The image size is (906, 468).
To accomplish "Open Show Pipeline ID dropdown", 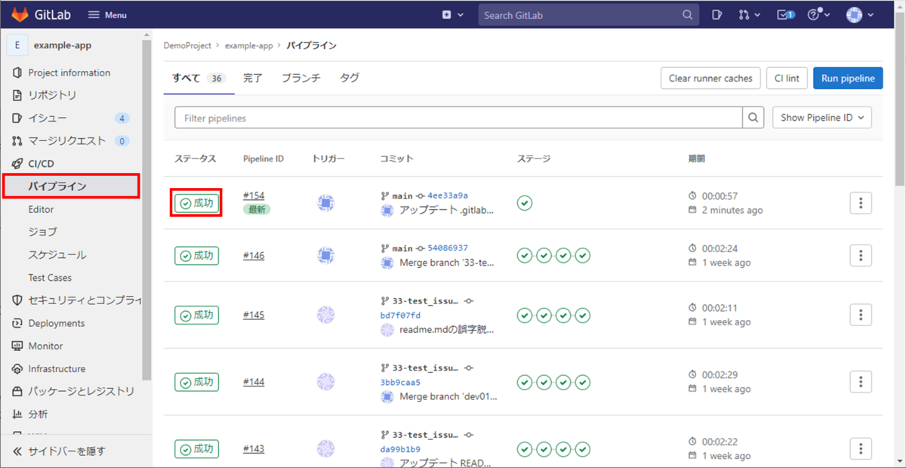I will (821, 118).
